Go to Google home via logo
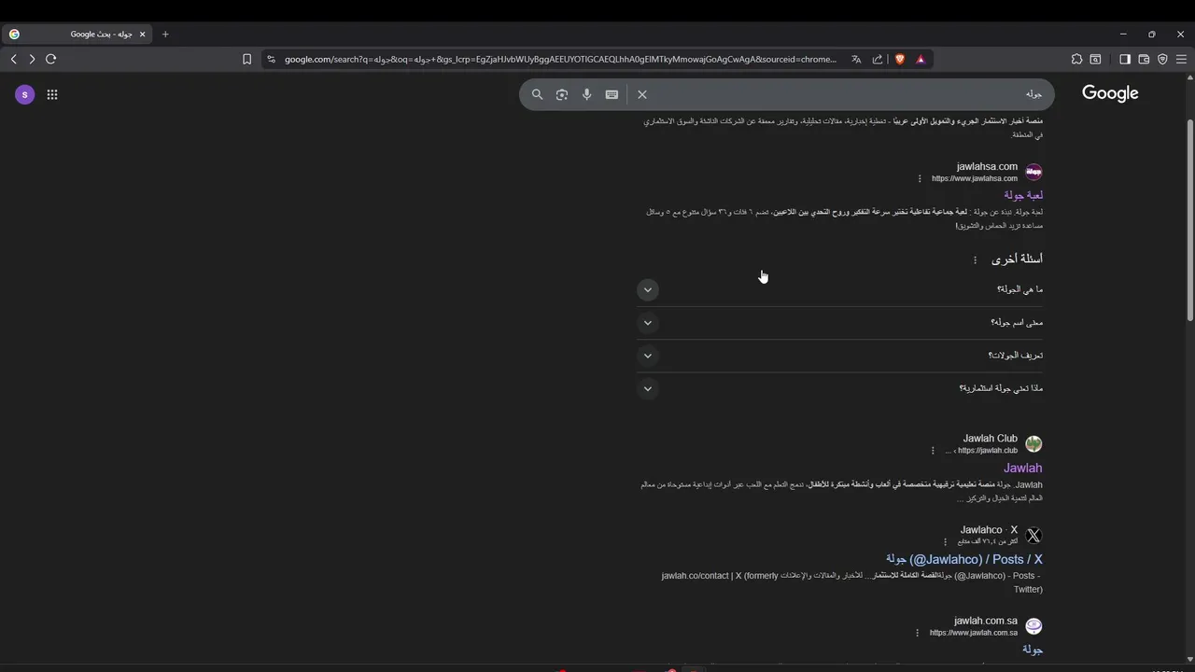 1110,93
